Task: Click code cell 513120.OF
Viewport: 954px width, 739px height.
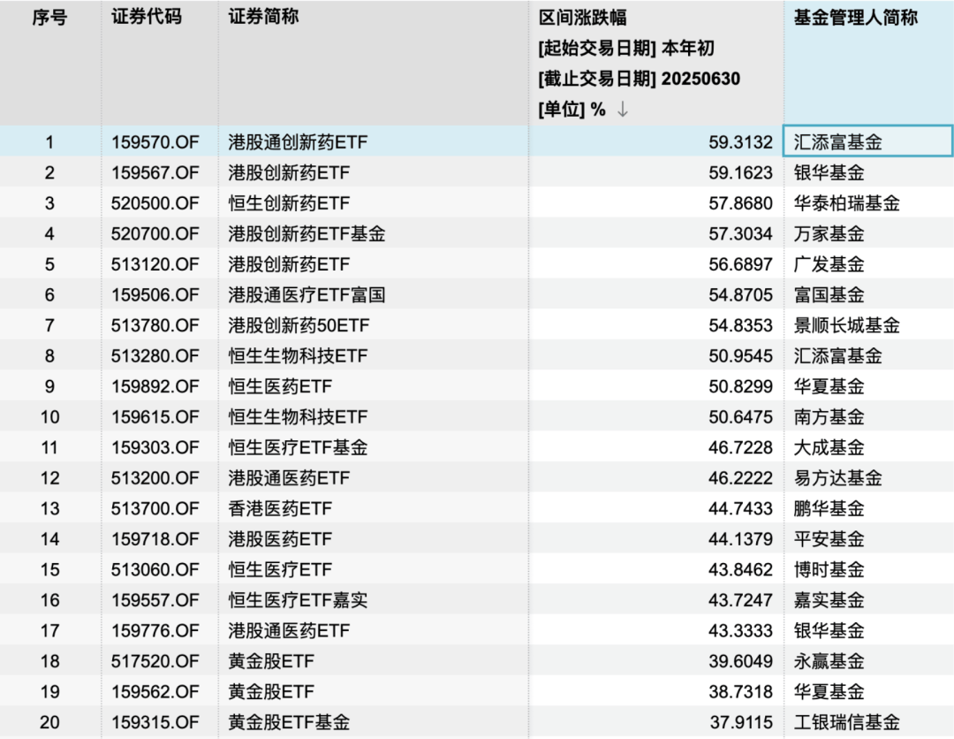Action: pyautogui.click(x=155, y=264)
